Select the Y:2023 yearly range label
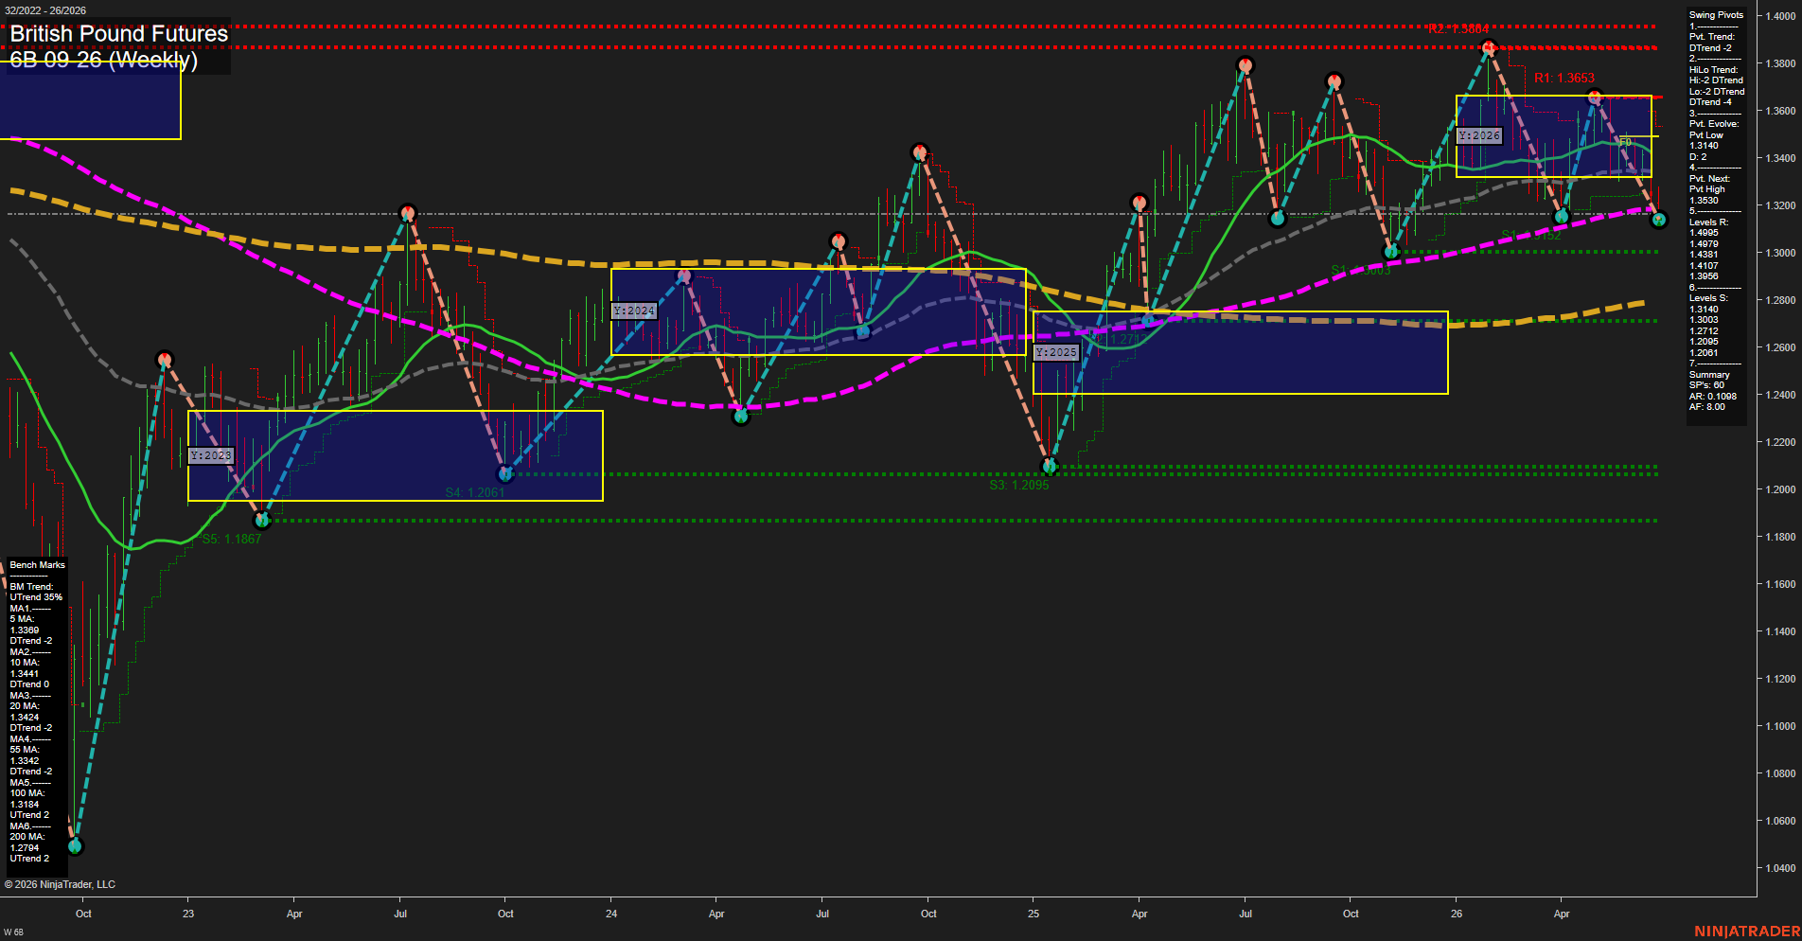The image size is (1802, 941). click(x=210, y=455)
